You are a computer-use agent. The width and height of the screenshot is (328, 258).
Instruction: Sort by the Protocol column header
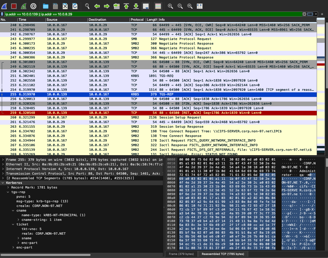point(138,20)
